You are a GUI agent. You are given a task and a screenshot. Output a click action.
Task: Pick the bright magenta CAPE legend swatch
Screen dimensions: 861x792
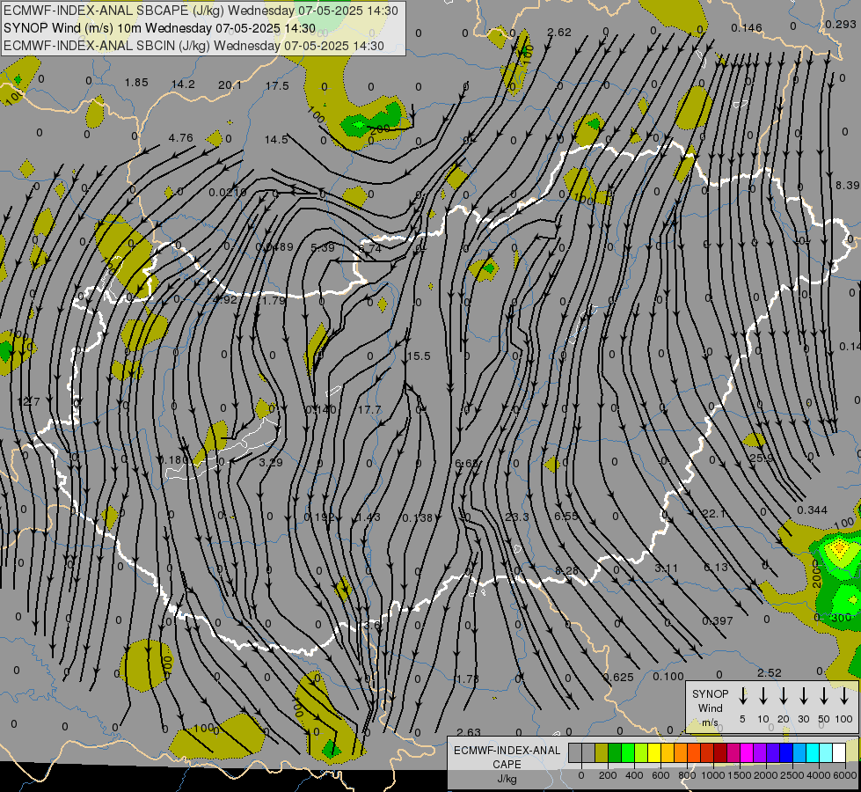click(747, 752)
